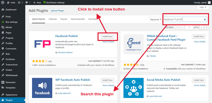Switch to the Recommended tab
The width and height of the screenshot is (212, 103).
click(78, 19)
